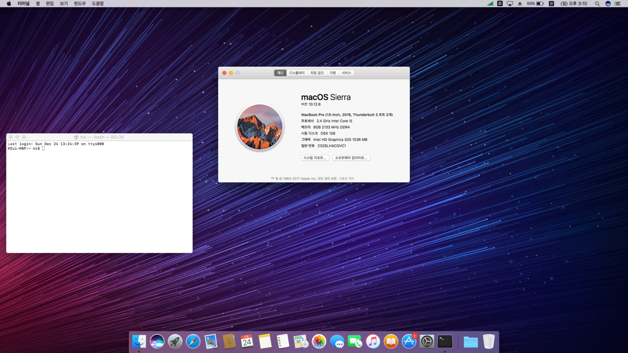Switch to the 서비스 tab

346,73
